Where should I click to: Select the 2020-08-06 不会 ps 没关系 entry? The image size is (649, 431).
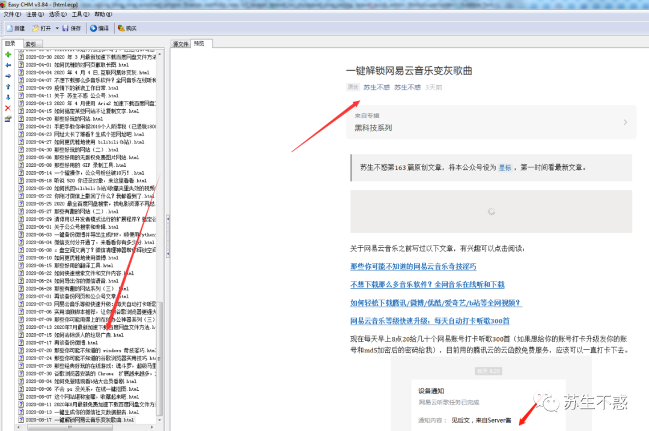click(x=82, y=389)
